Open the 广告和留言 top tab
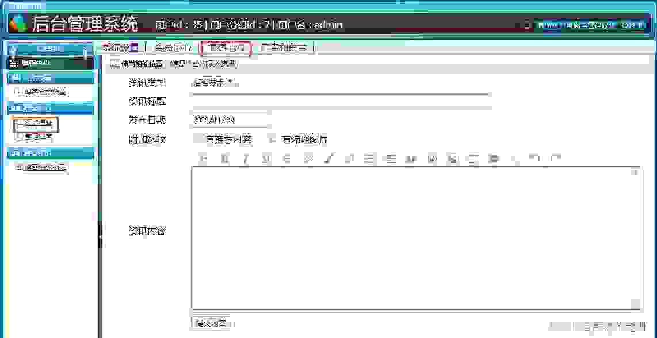The width and height of the screenshot is (657, 338). (x=285, y=48)
